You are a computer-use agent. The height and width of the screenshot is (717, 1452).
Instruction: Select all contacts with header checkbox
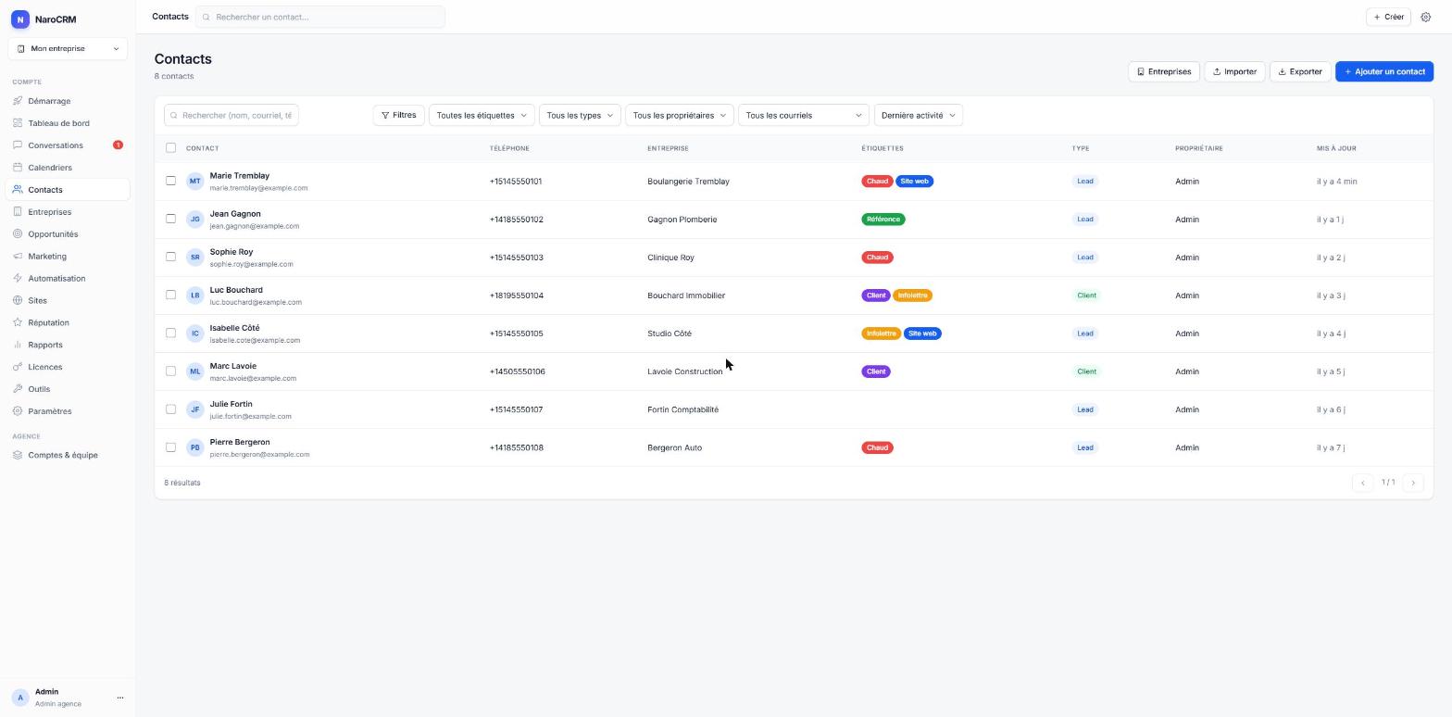(x=170, y=148)
